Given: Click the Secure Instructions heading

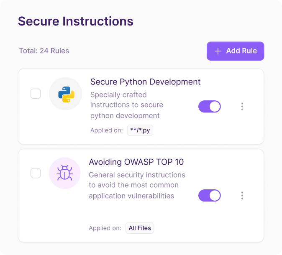Looking at the screenshot, I should [75, 21].
